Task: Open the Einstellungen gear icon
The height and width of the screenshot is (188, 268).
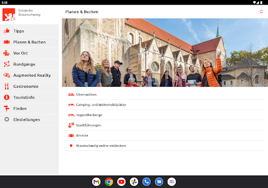Action: click(7, 120)
